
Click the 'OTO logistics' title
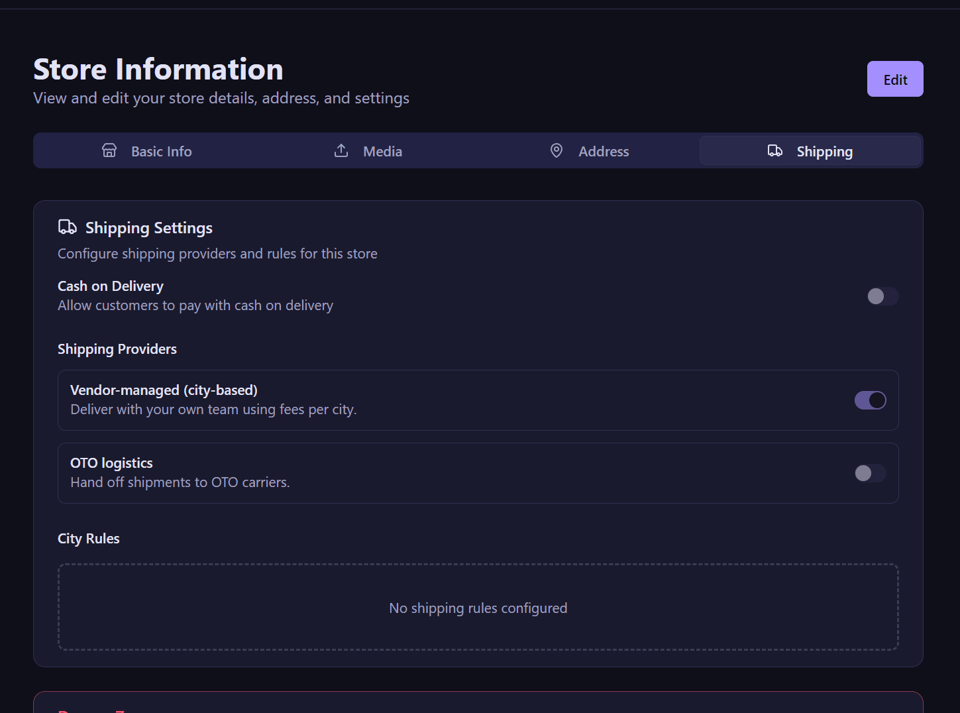(111, 463)
